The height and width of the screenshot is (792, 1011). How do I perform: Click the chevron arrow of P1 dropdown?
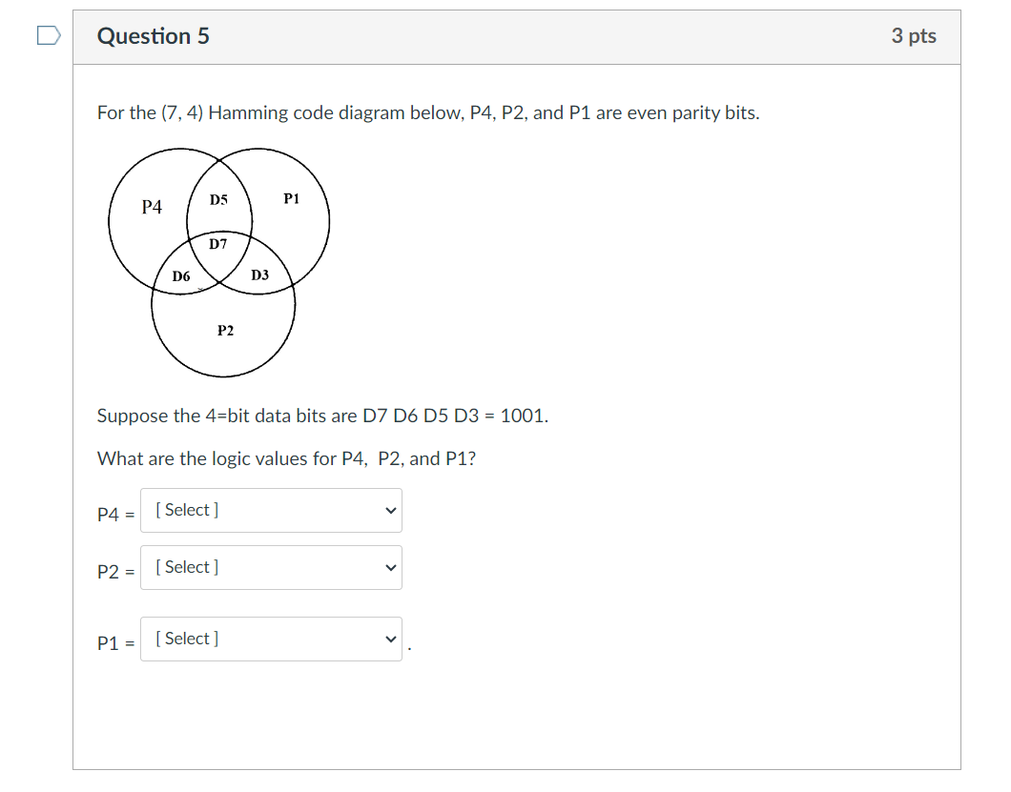pyautogui.click(x=390, y=640)
